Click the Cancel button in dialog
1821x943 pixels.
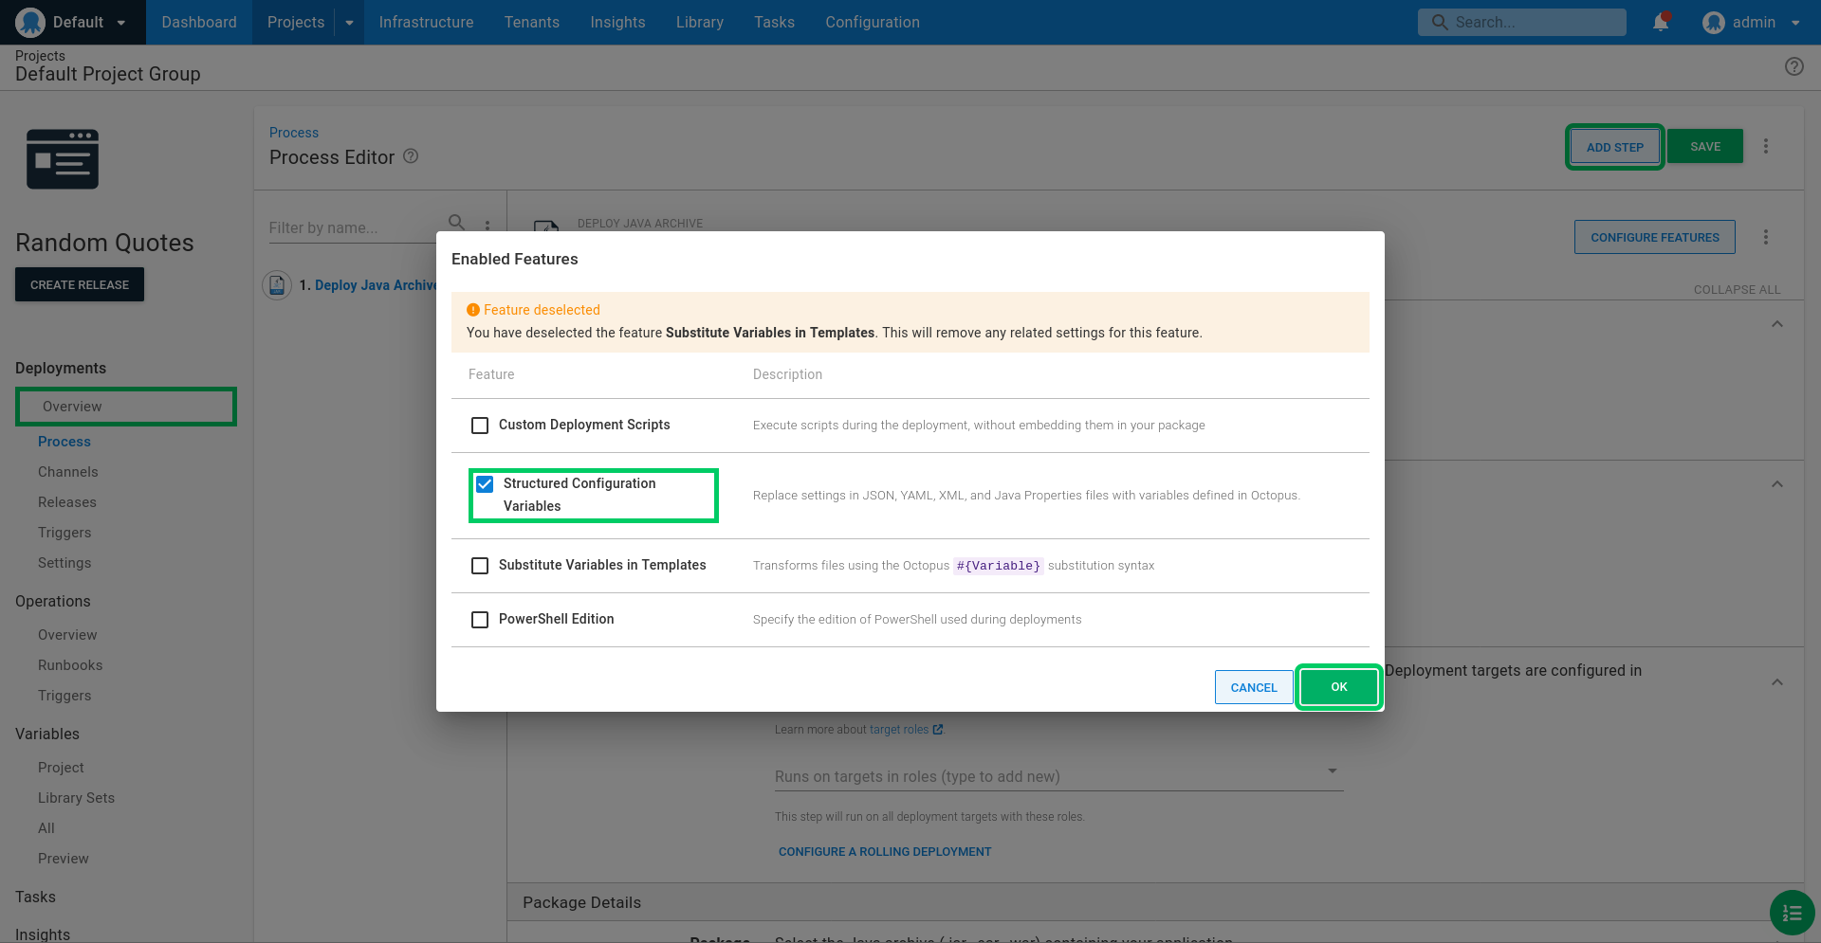pos(1254,688)
